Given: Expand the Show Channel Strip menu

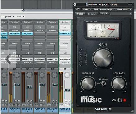Looking at the screenshot, I should [104, 9].
